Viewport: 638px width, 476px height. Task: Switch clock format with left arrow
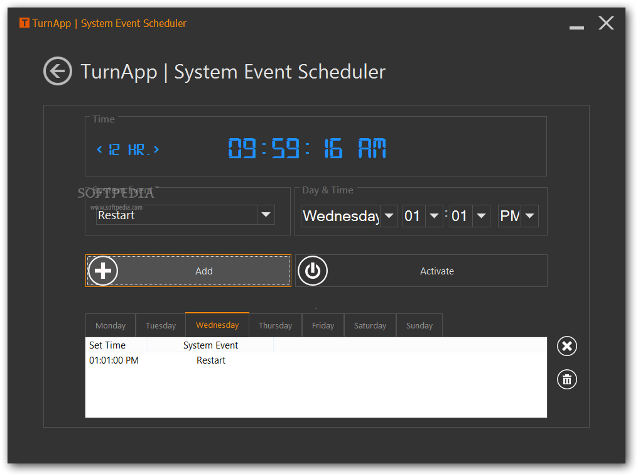click(99, 149)
